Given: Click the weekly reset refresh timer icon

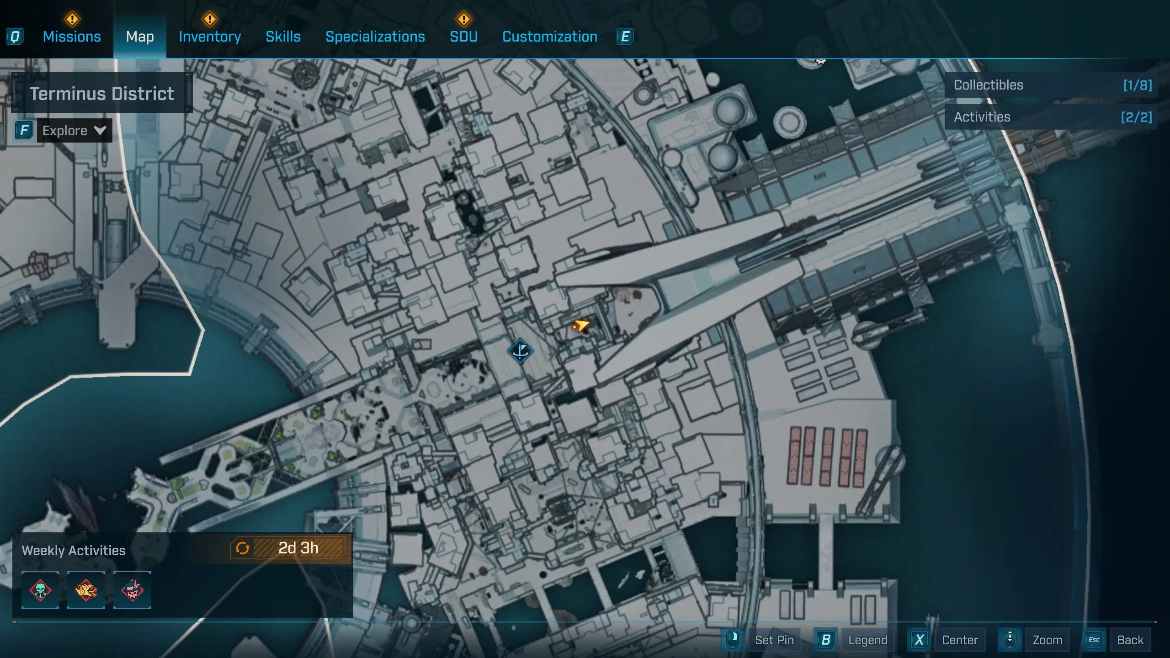Looking at the screenshot, I should (x=242, y=548).
